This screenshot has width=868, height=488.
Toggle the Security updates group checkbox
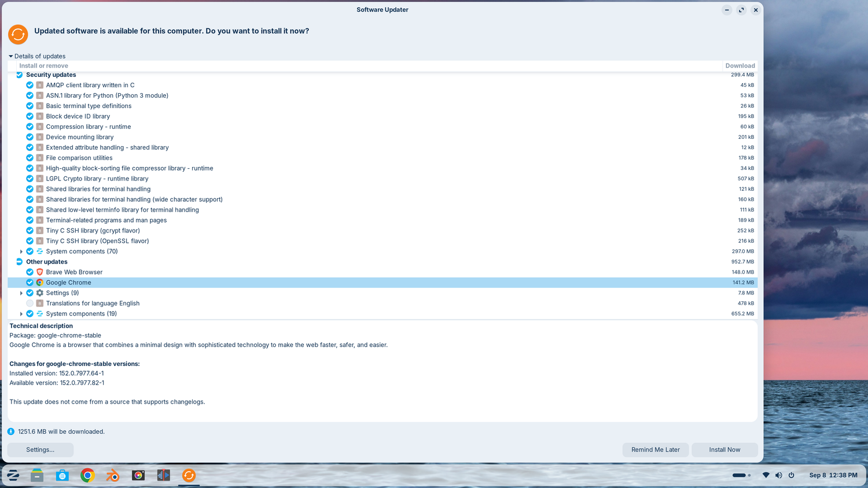point(19,75)
